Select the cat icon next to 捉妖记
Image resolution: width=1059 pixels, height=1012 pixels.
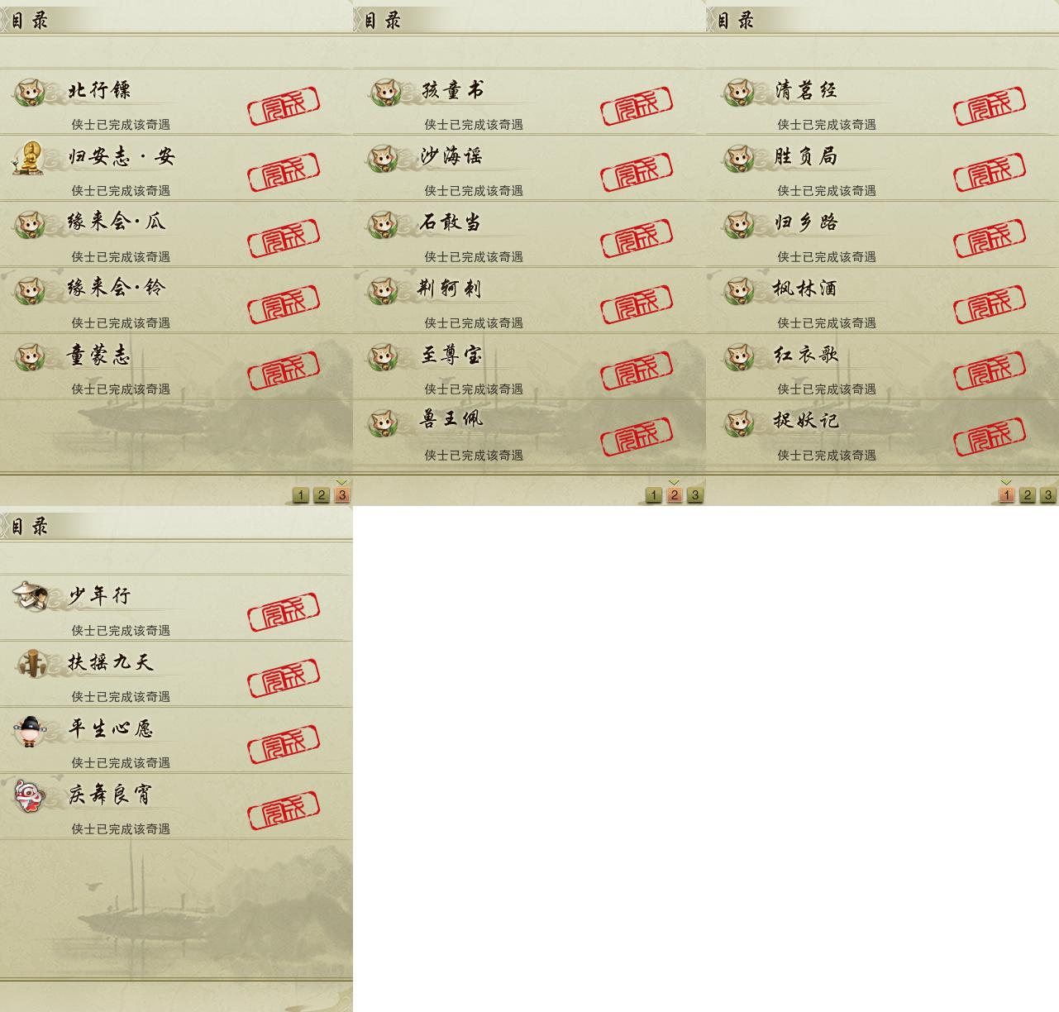tap(737, 422)
